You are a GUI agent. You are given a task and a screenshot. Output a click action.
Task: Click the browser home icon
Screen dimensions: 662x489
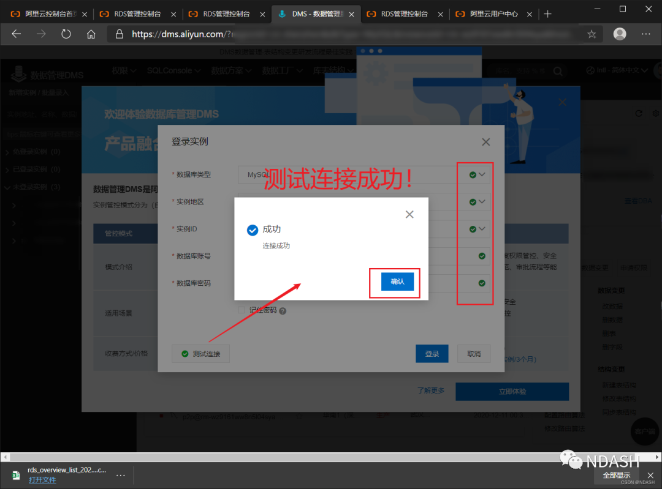pos(91,34)
